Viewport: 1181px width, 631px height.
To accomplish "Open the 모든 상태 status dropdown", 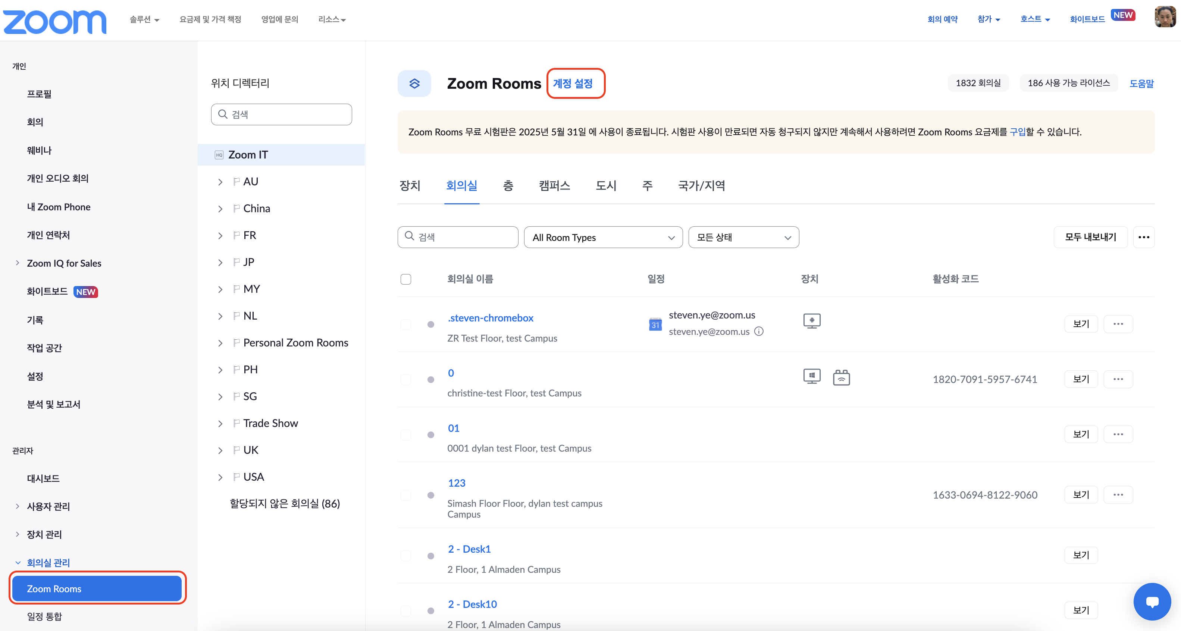I will 743,237.
